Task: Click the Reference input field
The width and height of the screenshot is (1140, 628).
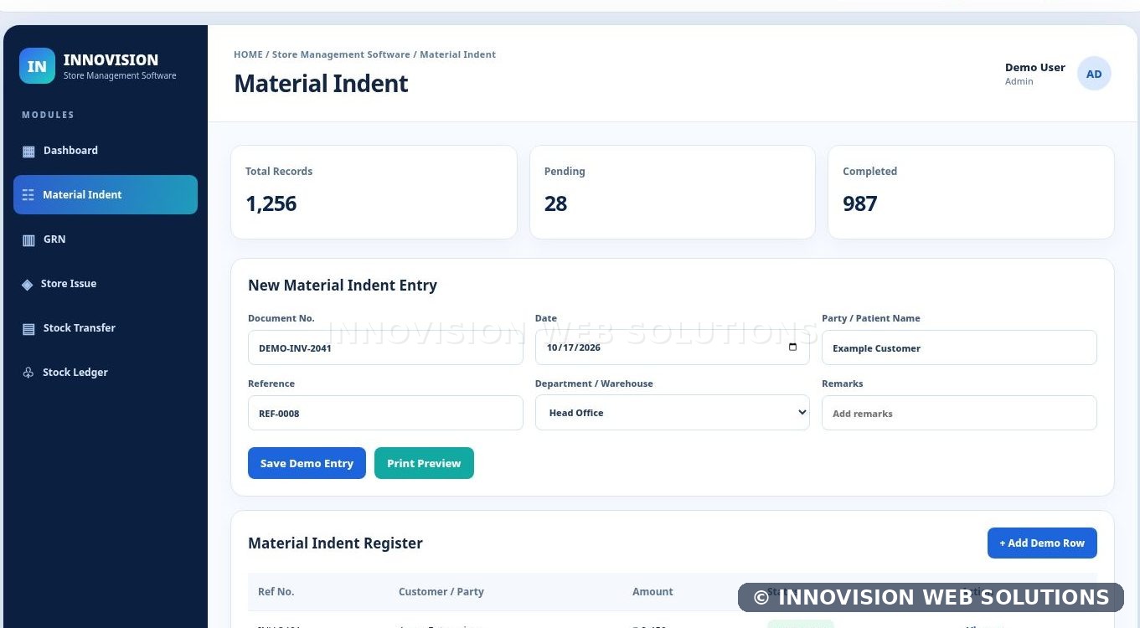Action: coord(385,413)
